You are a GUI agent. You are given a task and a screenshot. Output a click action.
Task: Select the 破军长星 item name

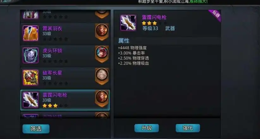point(52,73)
